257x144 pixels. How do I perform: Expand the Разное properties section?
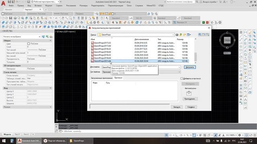[50, 107]
